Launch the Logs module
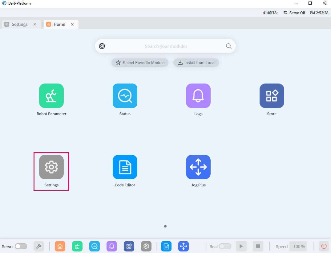Screen dimensions: 331x253 pos(198,96)
